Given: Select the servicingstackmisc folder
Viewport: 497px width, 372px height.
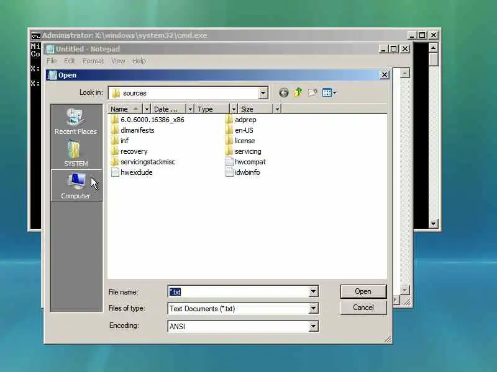Looking at the screenshot, I should 143,162.
